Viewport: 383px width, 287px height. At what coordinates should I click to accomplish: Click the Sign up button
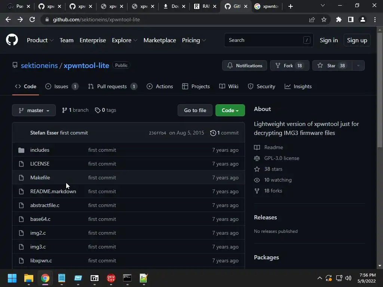[357, 40]
